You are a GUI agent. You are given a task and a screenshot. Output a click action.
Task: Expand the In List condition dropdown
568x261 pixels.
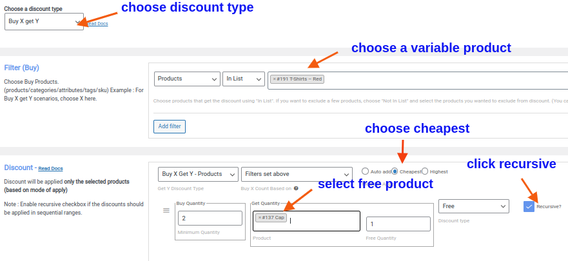coord(243,79)
